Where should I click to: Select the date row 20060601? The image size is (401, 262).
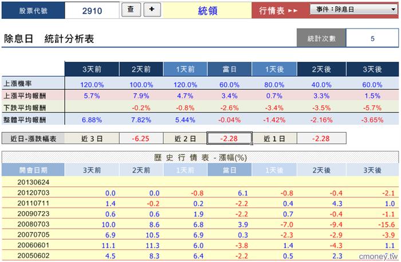[200, 245]
